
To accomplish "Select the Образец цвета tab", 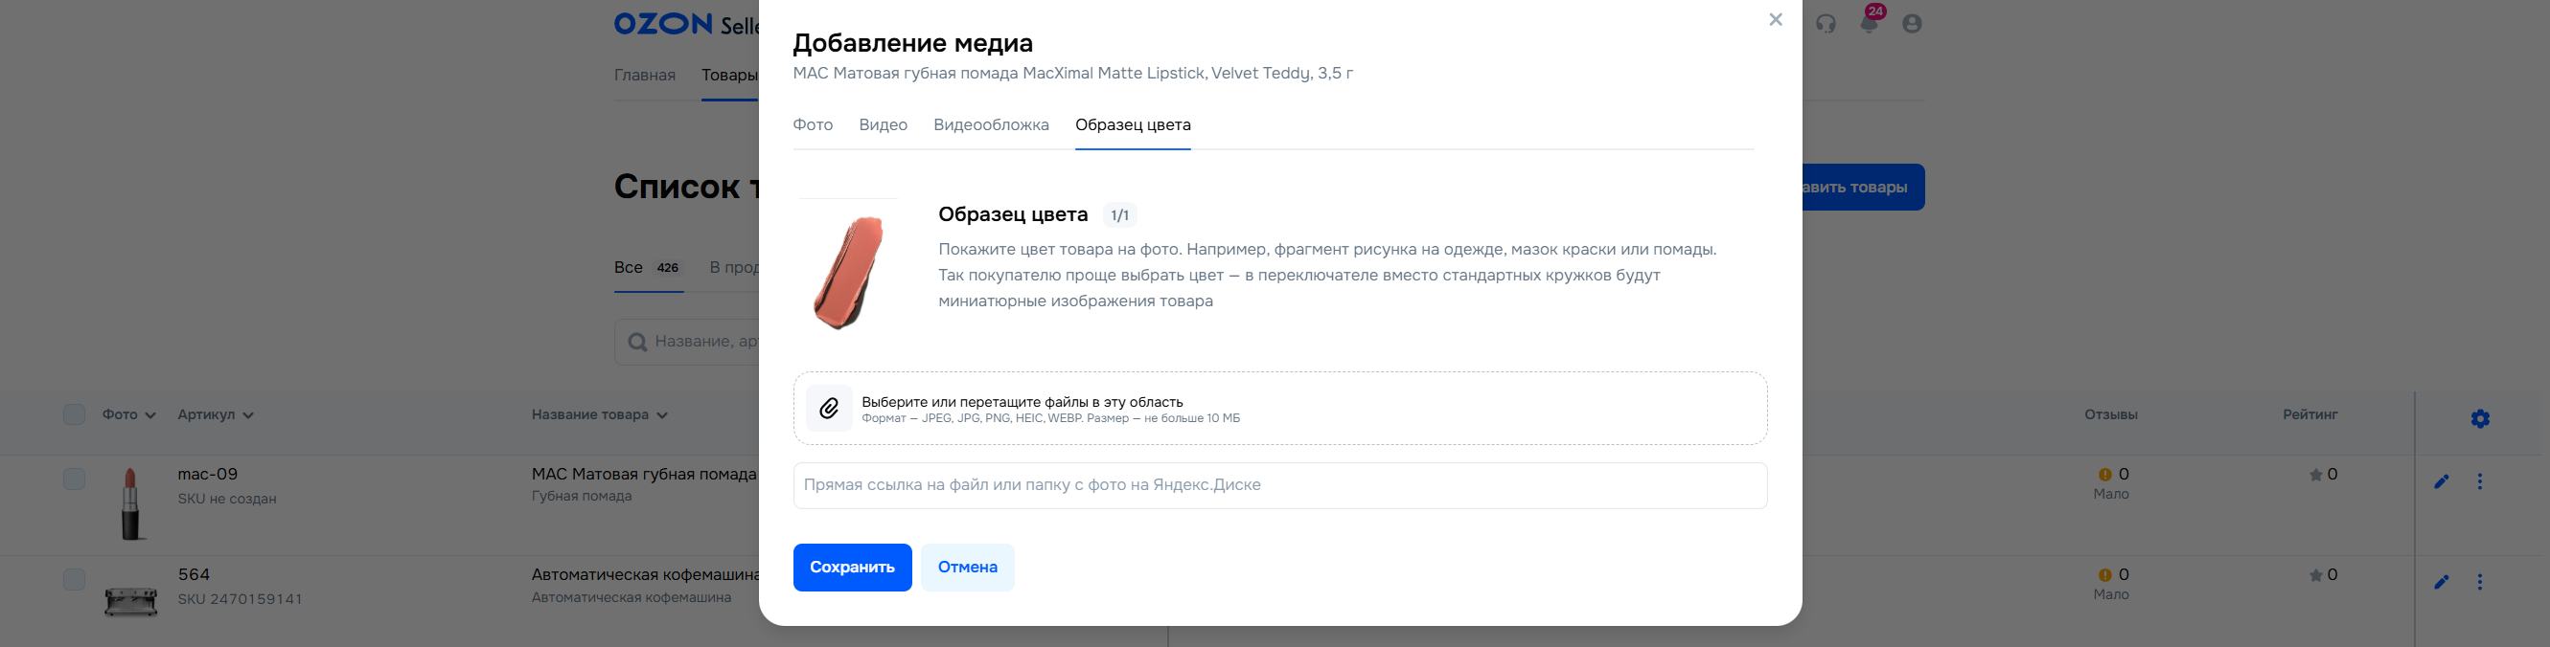I will [x=1133, y=125].
